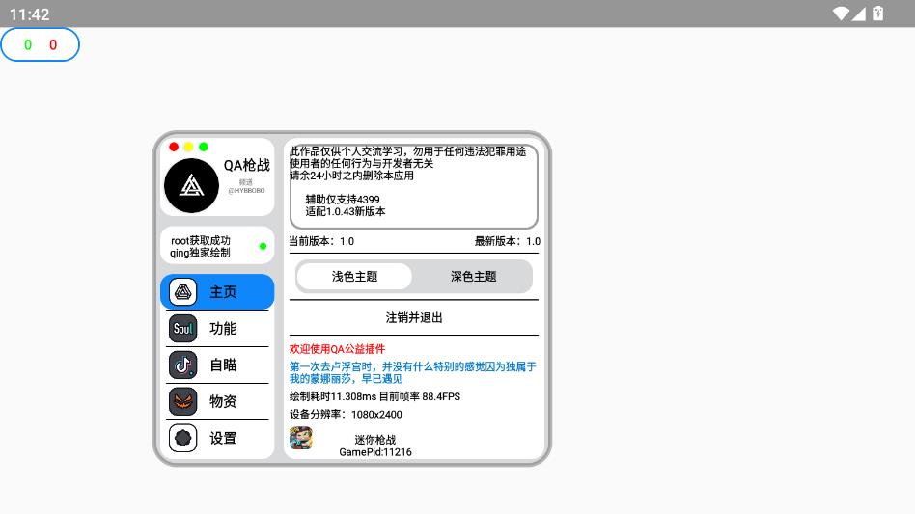The height and width of the screenshot is (514, 915).
Task: Switch to 深色主题 dark theme
Action: point(473,277)
